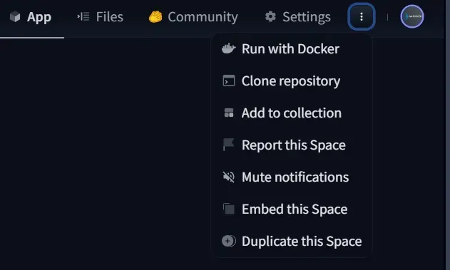This screenshot has height=270, width=450.
Task: Choose Run with Docker
Action: click(292, 48)
